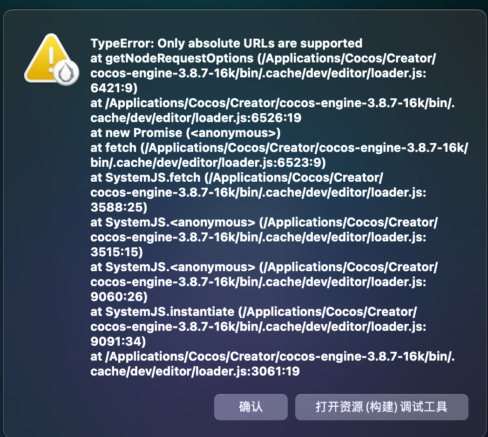The width and height of the screenshot is (488, 437).
Task: Click the line number text "3515:15)"
Action: (116, 253)
